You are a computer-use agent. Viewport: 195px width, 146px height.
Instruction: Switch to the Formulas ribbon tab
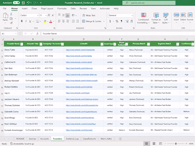pyautogui.click(x=62, y=8)
